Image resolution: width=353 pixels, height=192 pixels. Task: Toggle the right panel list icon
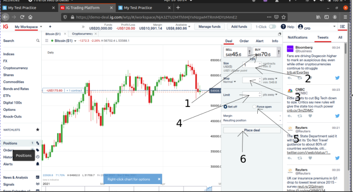[342, 27]
